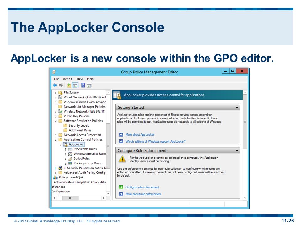The height and width of the screenshot is (225, 301).
Task: Click the warning triangle icon
Action: tap(122, 159)
